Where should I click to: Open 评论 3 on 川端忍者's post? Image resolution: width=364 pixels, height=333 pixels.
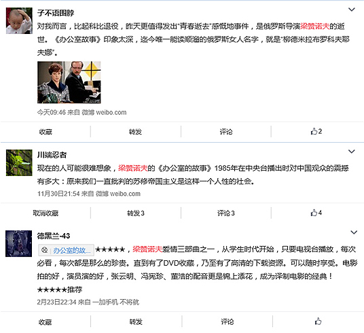tap(226, 213)
